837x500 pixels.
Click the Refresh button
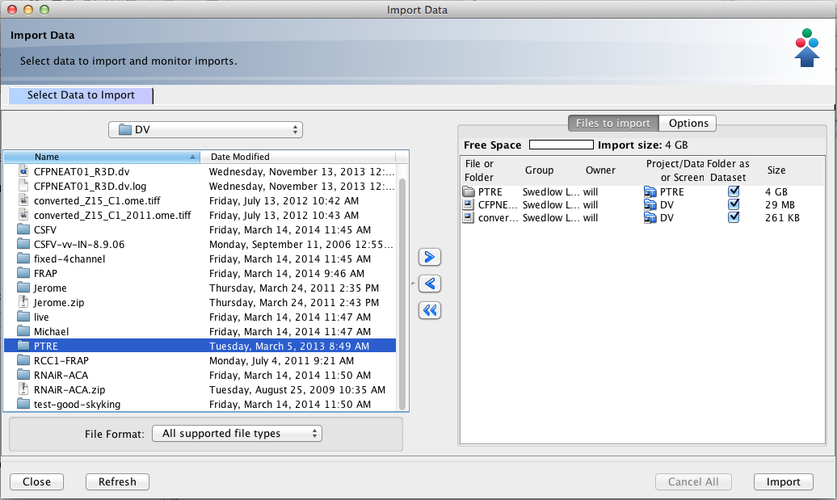click(117, 481)
